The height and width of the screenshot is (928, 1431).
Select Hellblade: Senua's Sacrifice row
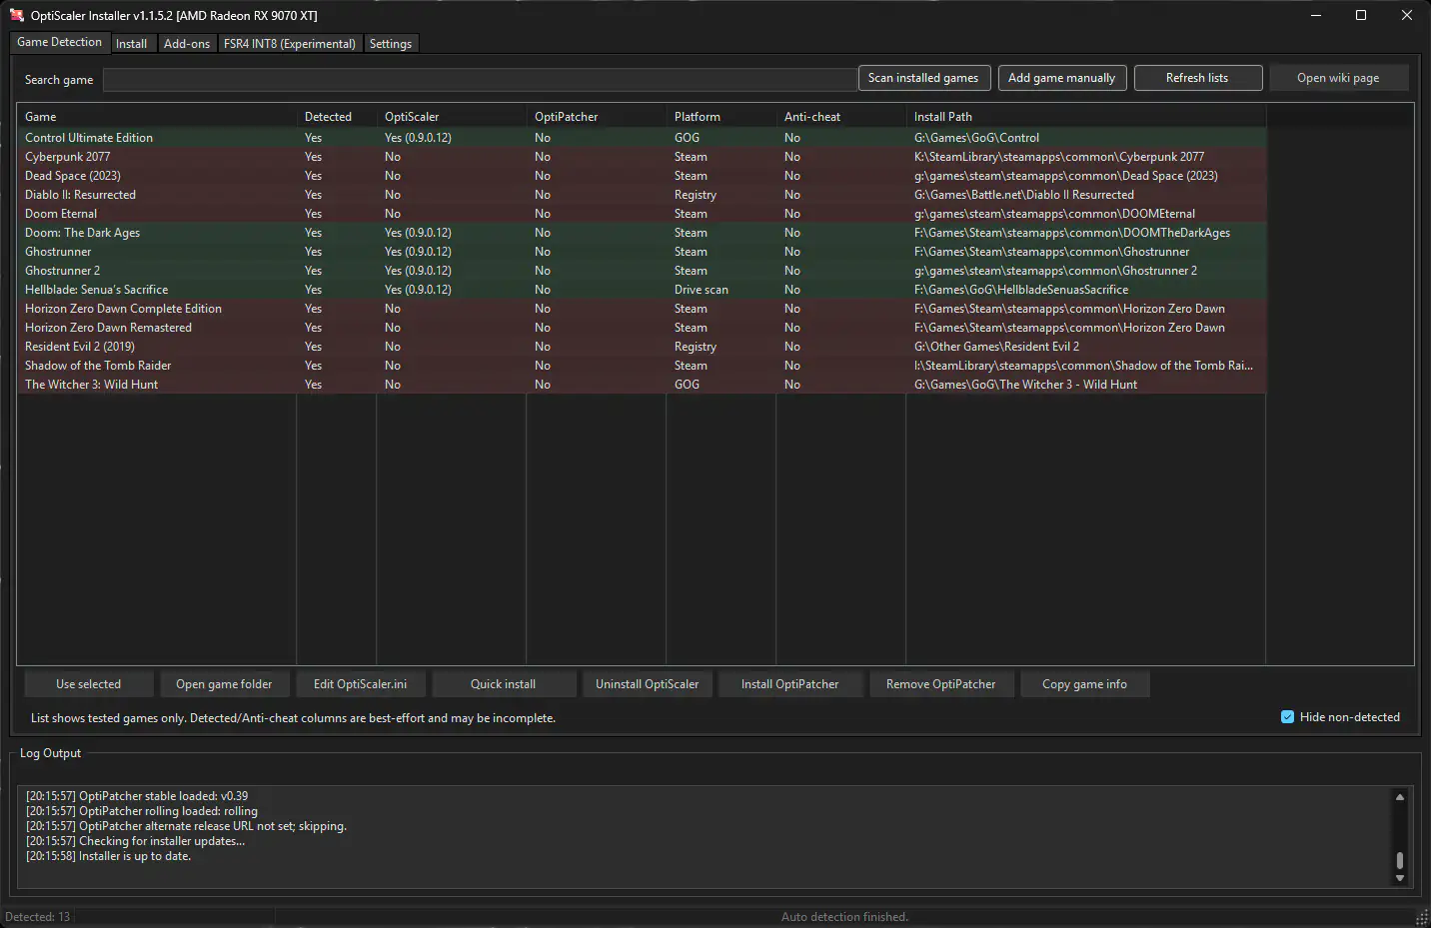tap(642, 290)
